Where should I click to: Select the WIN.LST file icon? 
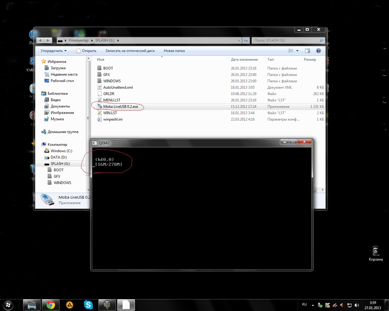(x=99, y=113)
